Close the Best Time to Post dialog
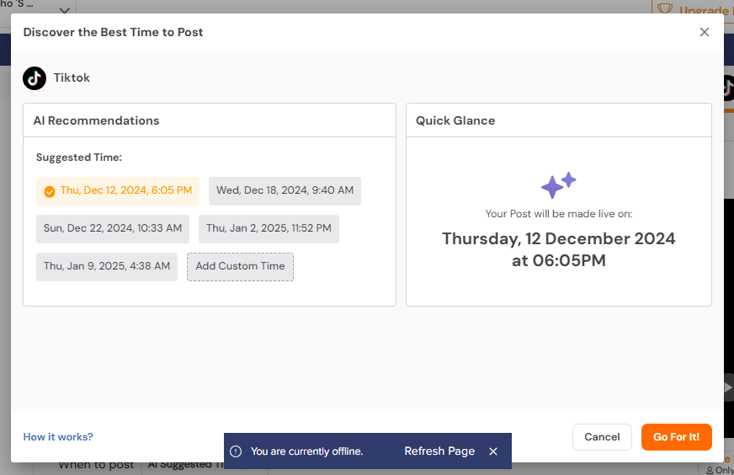Image resolution: width=734 pixels, height=475 pixels. coord(704,32)
